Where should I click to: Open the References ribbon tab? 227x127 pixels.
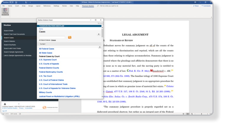[47, 6]
